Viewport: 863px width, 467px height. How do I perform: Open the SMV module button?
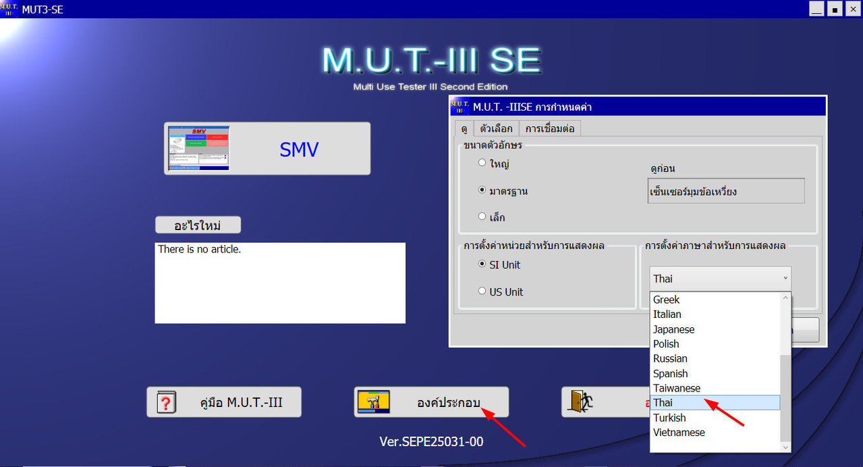click(267, 148)
